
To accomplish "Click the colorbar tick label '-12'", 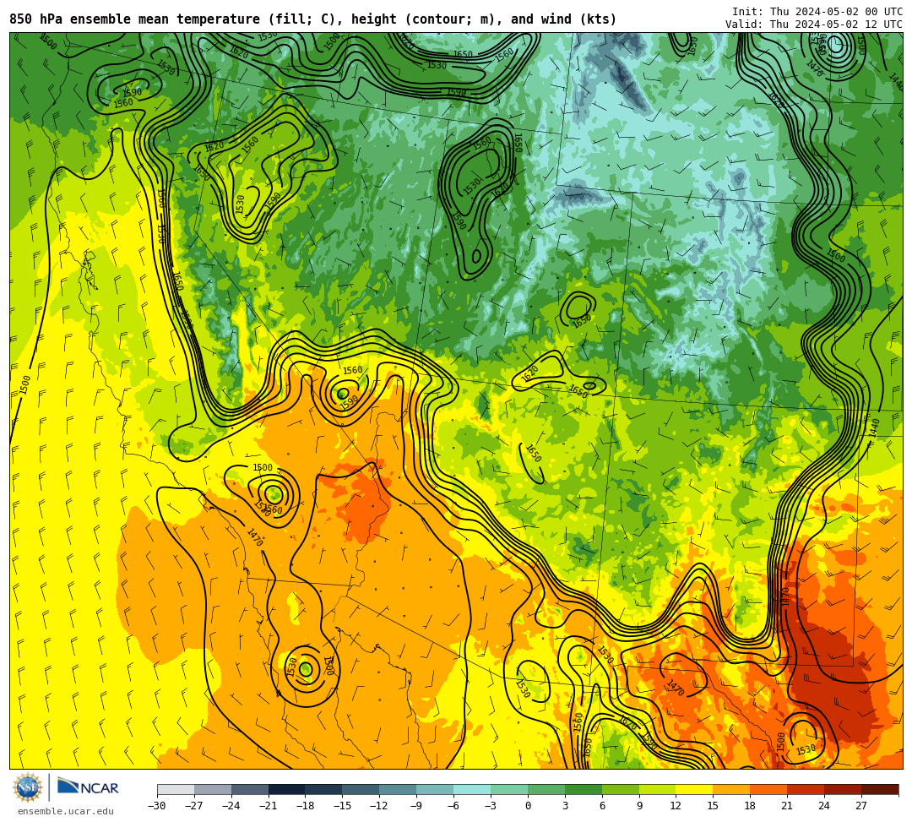I will point(379,806).
